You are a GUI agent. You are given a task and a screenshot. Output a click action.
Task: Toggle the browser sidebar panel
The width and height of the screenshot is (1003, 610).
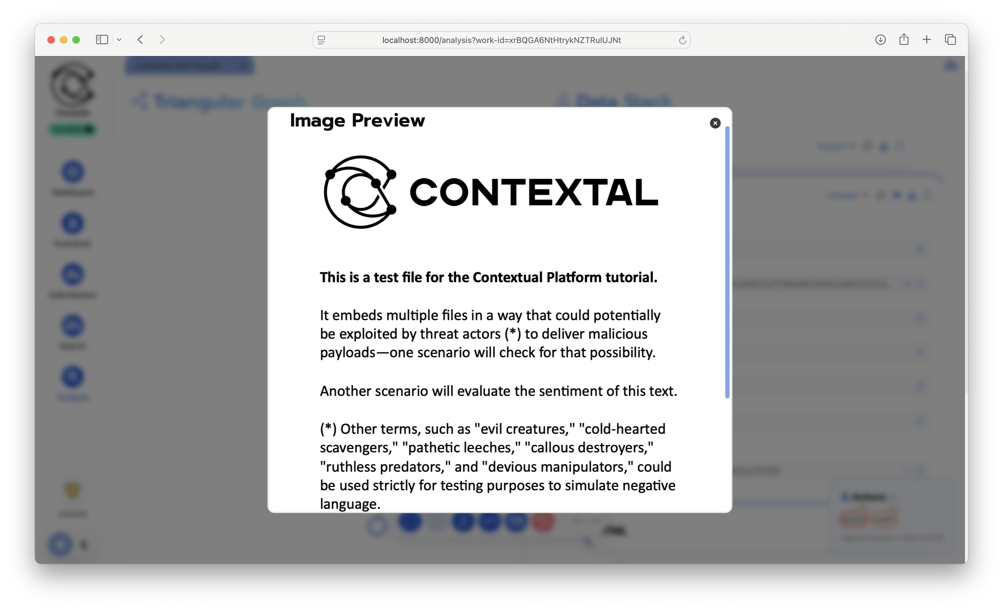[102, 40]
